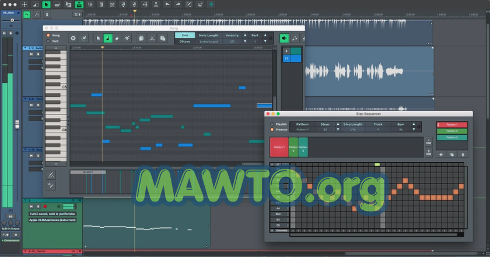Add a new pattern with the plus button
The image size is (490, 257).
coord(441,155)
